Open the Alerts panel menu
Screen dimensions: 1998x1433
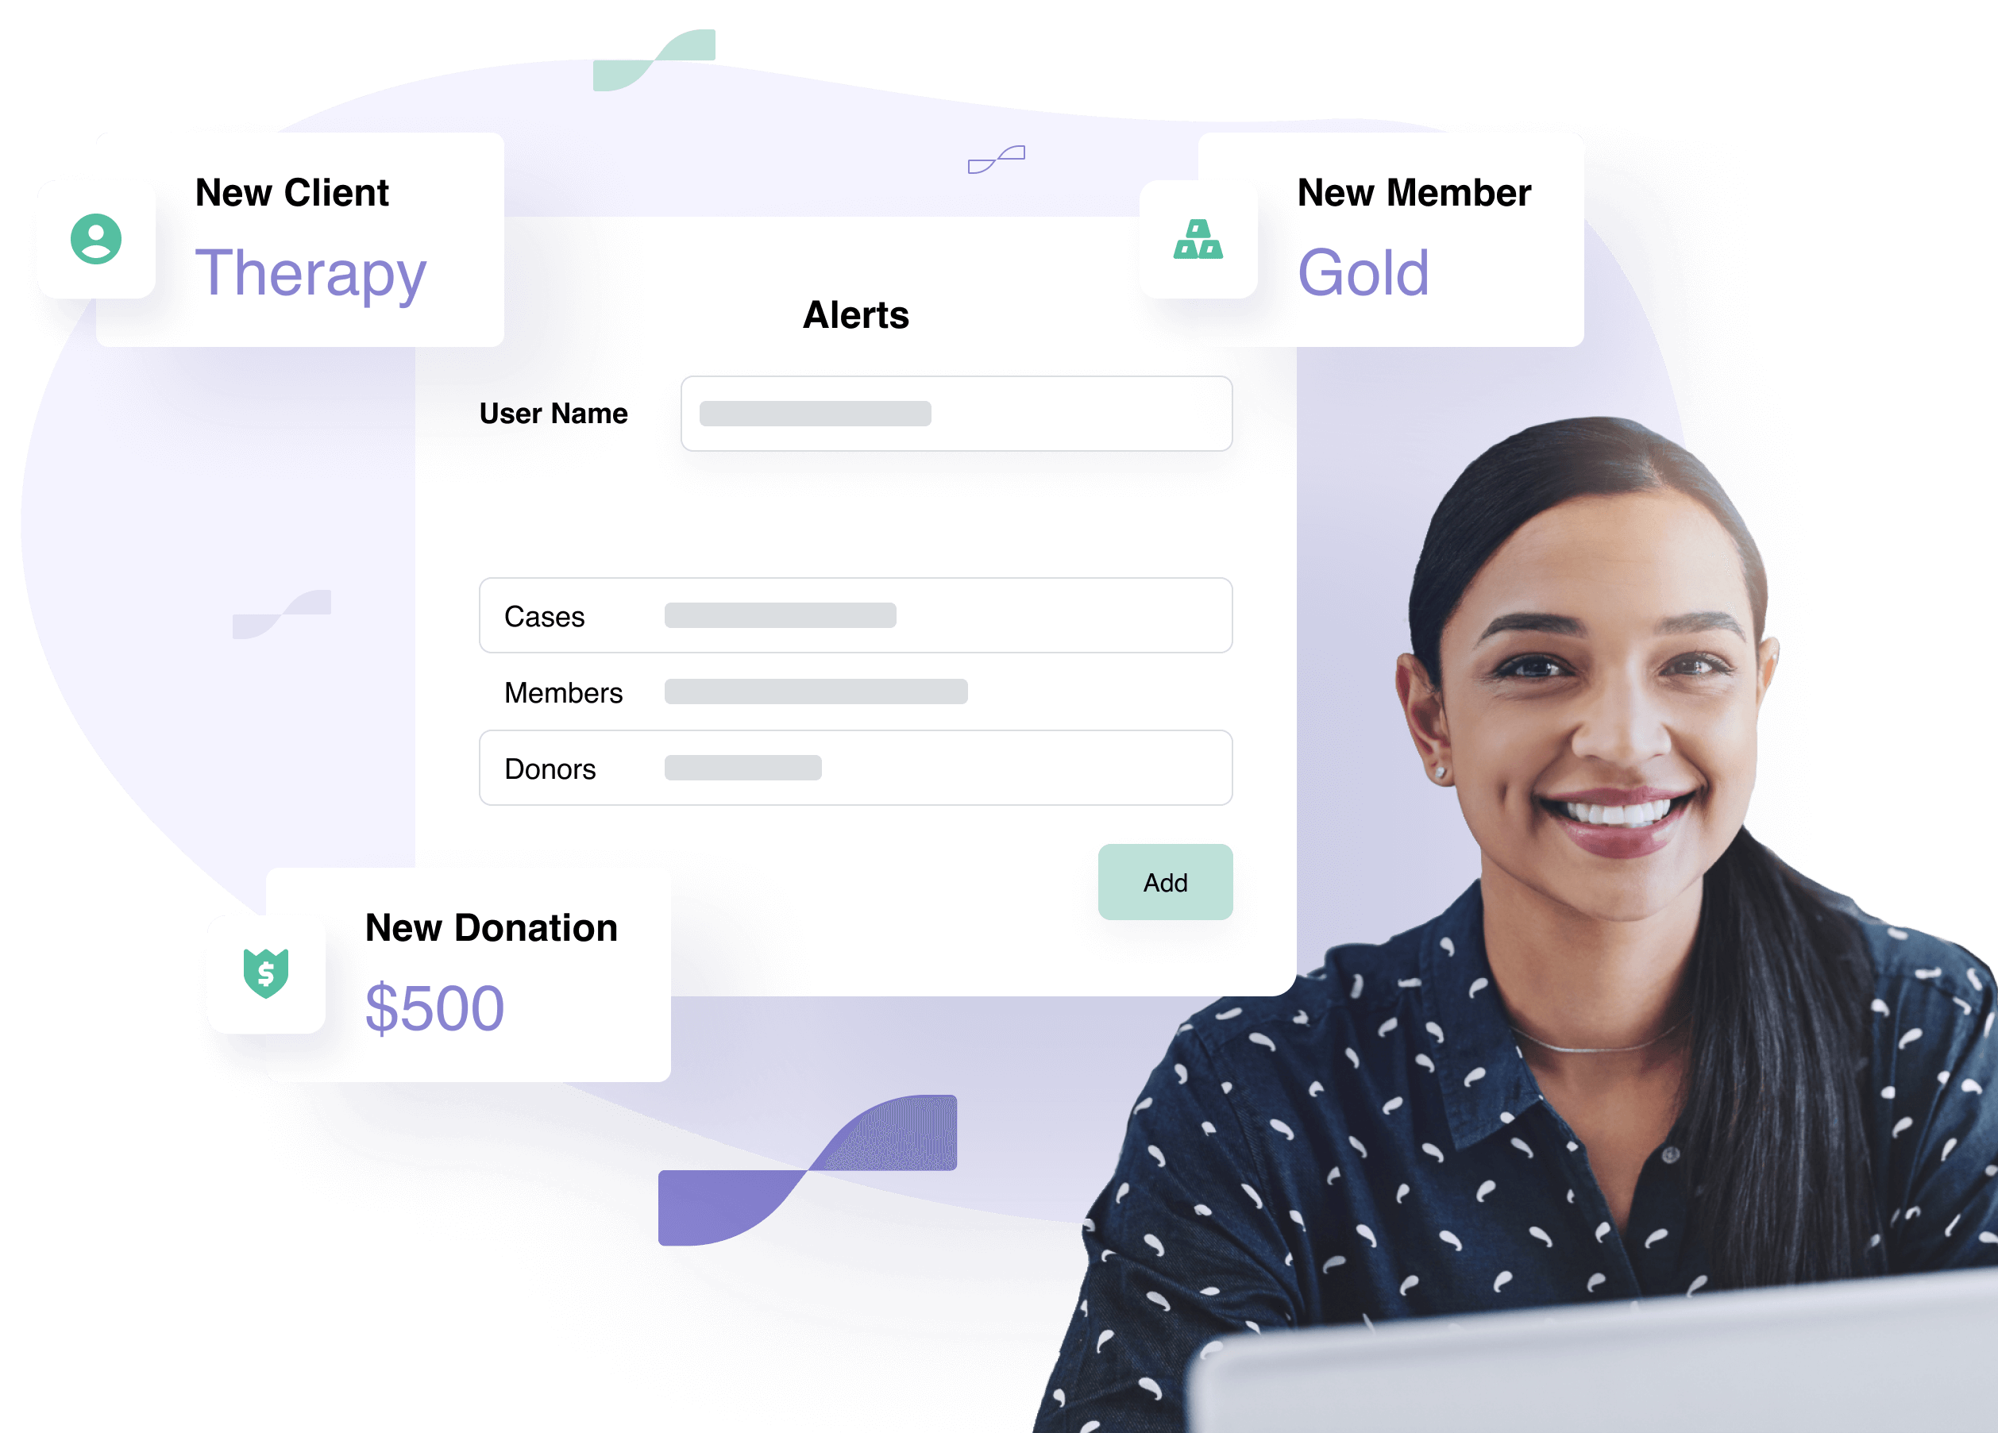point(854,314)
